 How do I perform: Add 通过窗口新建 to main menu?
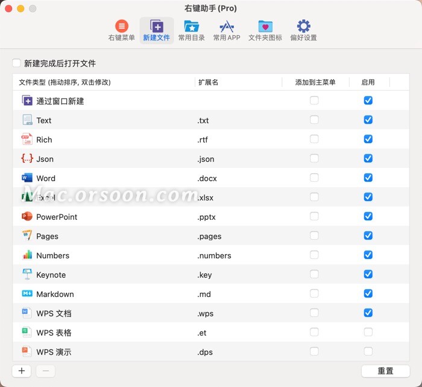[314, 100]
